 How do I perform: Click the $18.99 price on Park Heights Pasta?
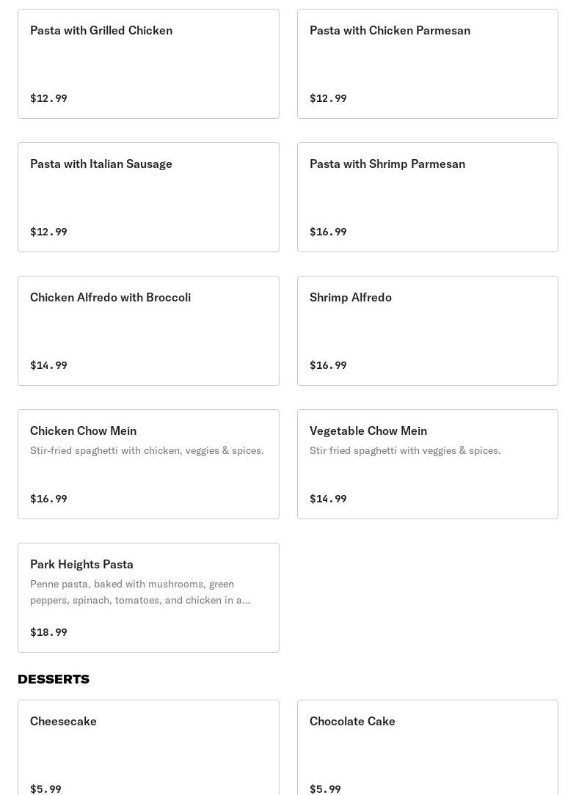48,631
